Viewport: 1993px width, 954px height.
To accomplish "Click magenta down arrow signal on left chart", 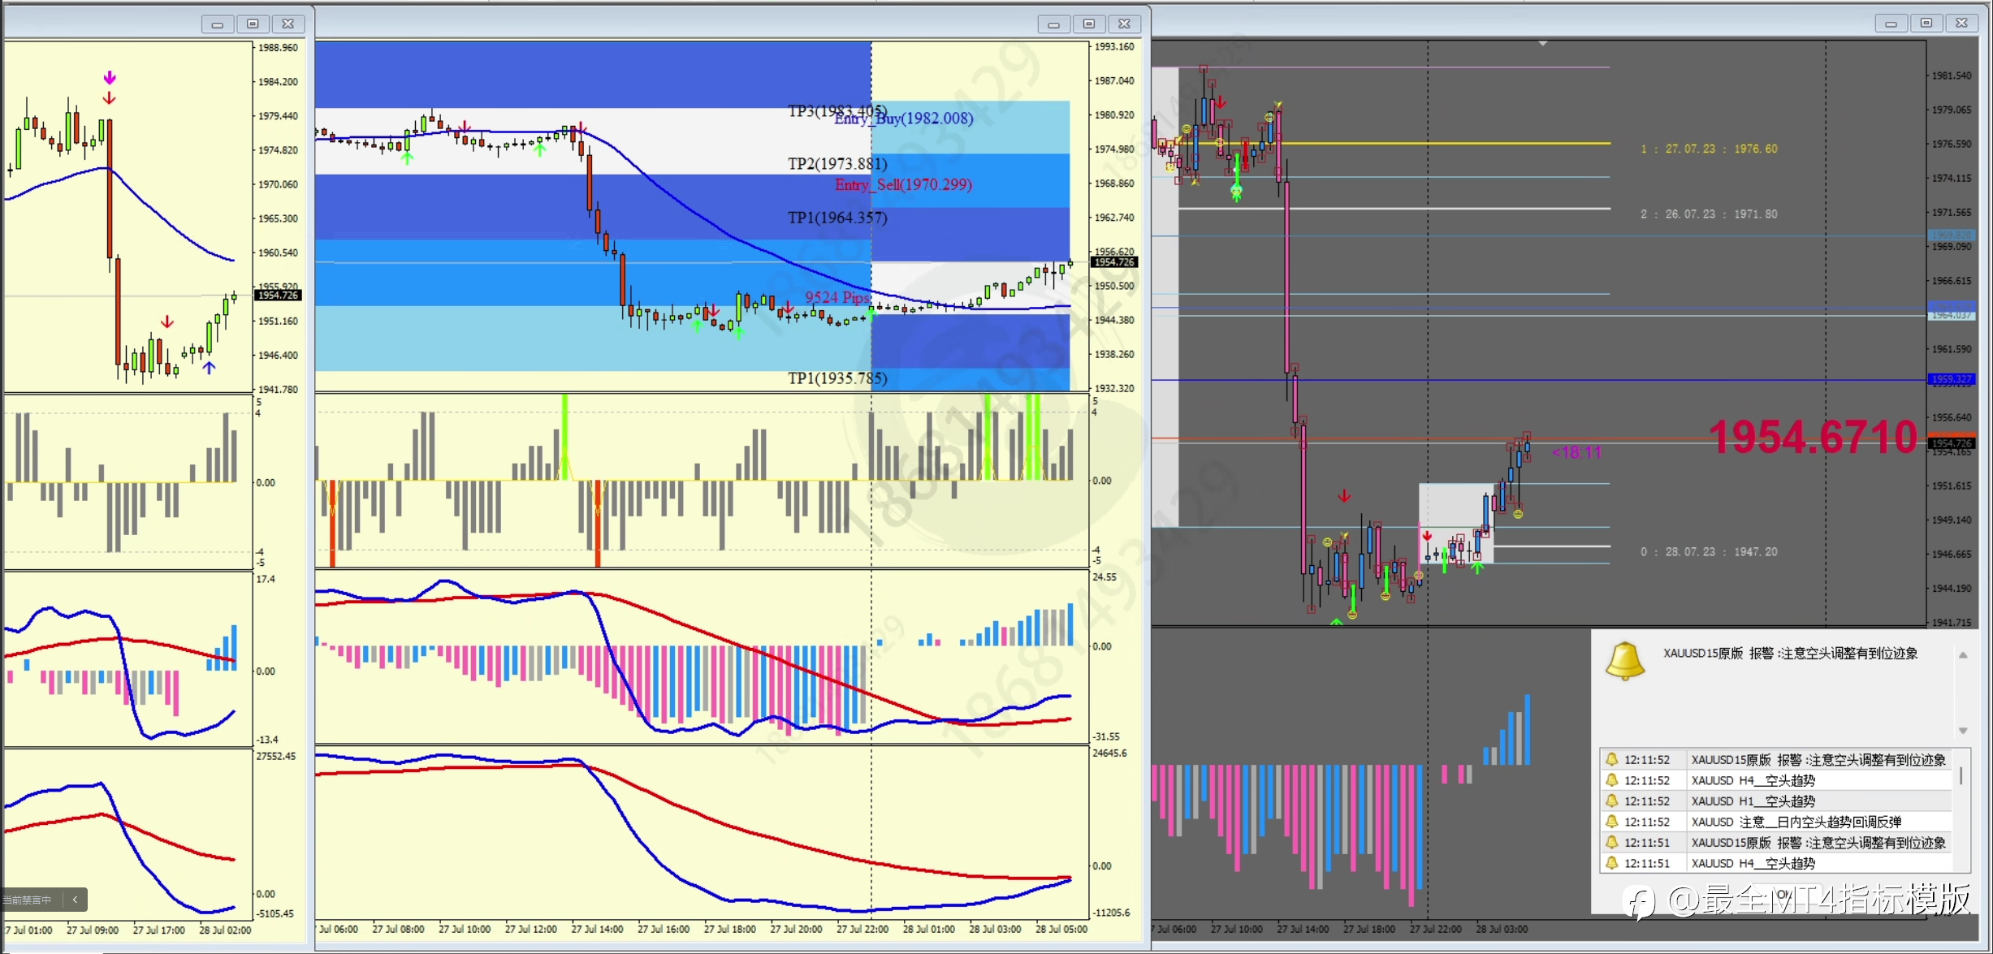I will [110, 78].
